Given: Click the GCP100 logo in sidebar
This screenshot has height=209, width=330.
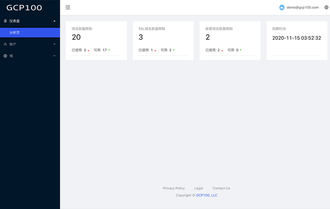Looking at the screenshot, I should click(x=24, y=8).
